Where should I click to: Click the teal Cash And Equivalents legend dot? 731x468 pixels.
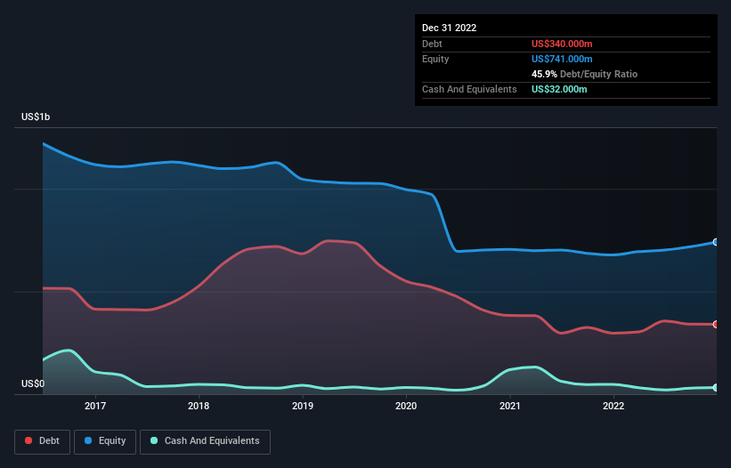tap(154, 440)
